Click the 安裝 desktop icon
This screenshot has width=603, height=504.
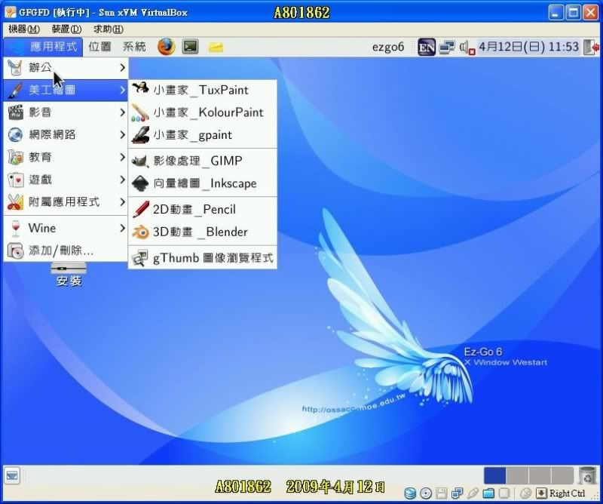point(69,275)
